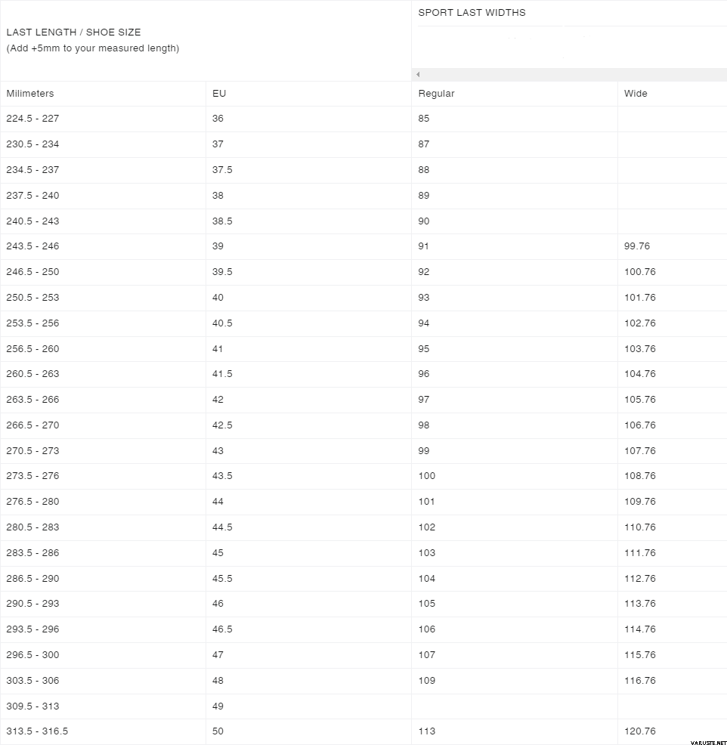The image size is (727, 745).
Task: Click the Wide value 120.76 cell
Action: pos(640,731)
